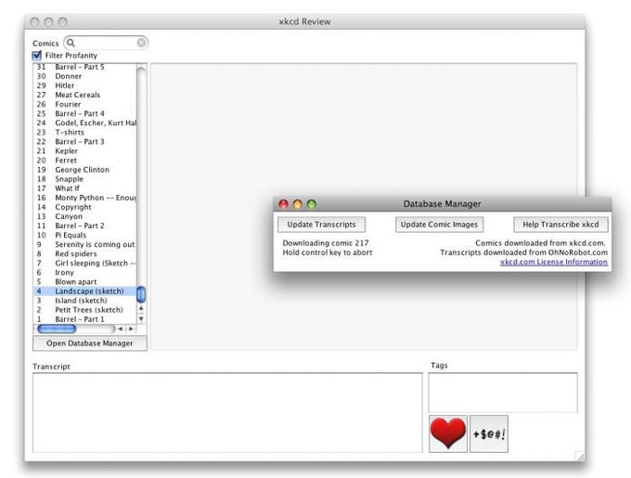The width and height of the screenshot is (631, 478).
Task: Select comic 24 Godel, Escher, Kurt Hal
Action: 85,123
